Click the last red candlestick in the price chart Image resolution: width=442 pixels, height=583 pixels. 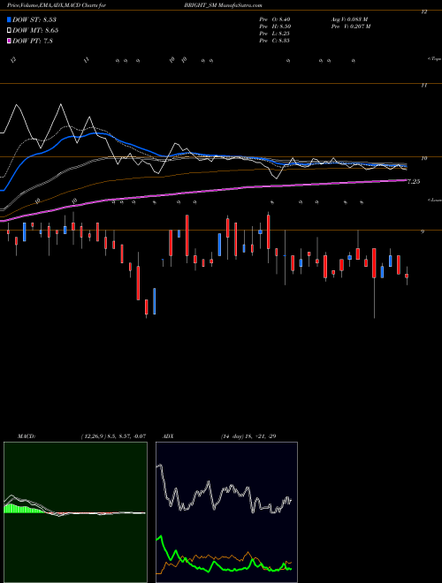pyautogui.click(x=407, y=276)
